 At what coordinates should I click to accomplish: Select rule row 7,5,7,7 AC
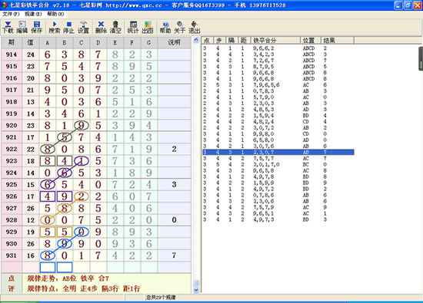(278, 159)
